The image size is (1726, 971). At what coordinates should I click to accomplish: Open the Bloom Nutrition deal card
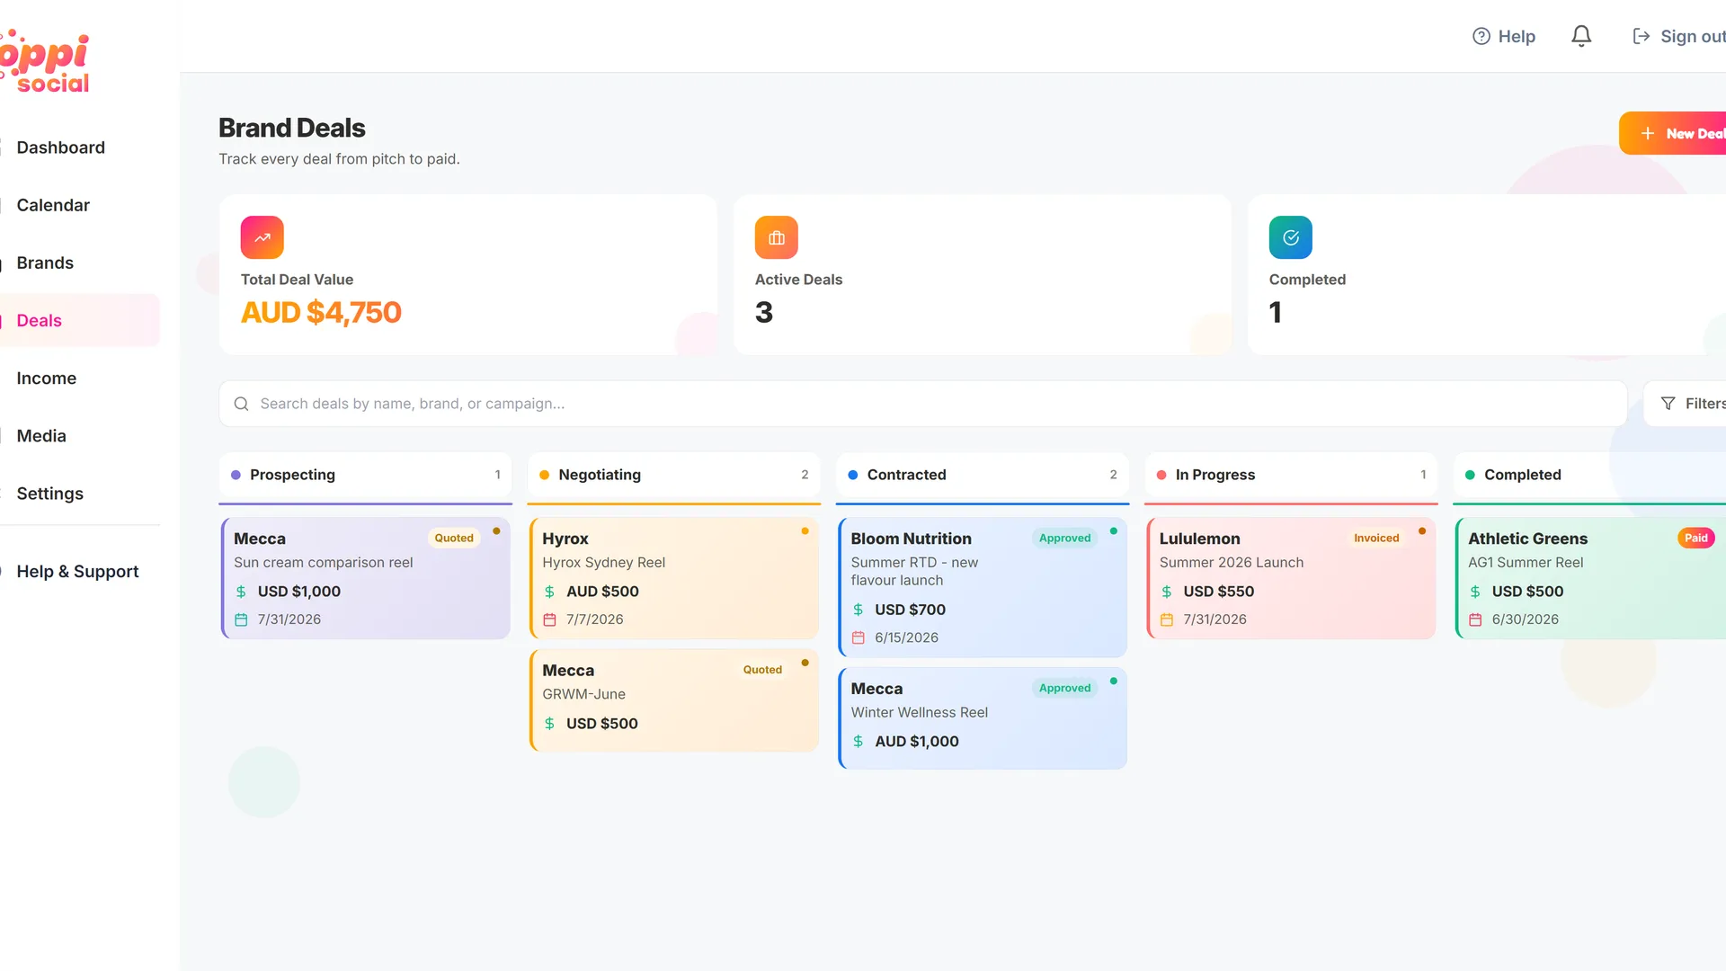(983, 587)
